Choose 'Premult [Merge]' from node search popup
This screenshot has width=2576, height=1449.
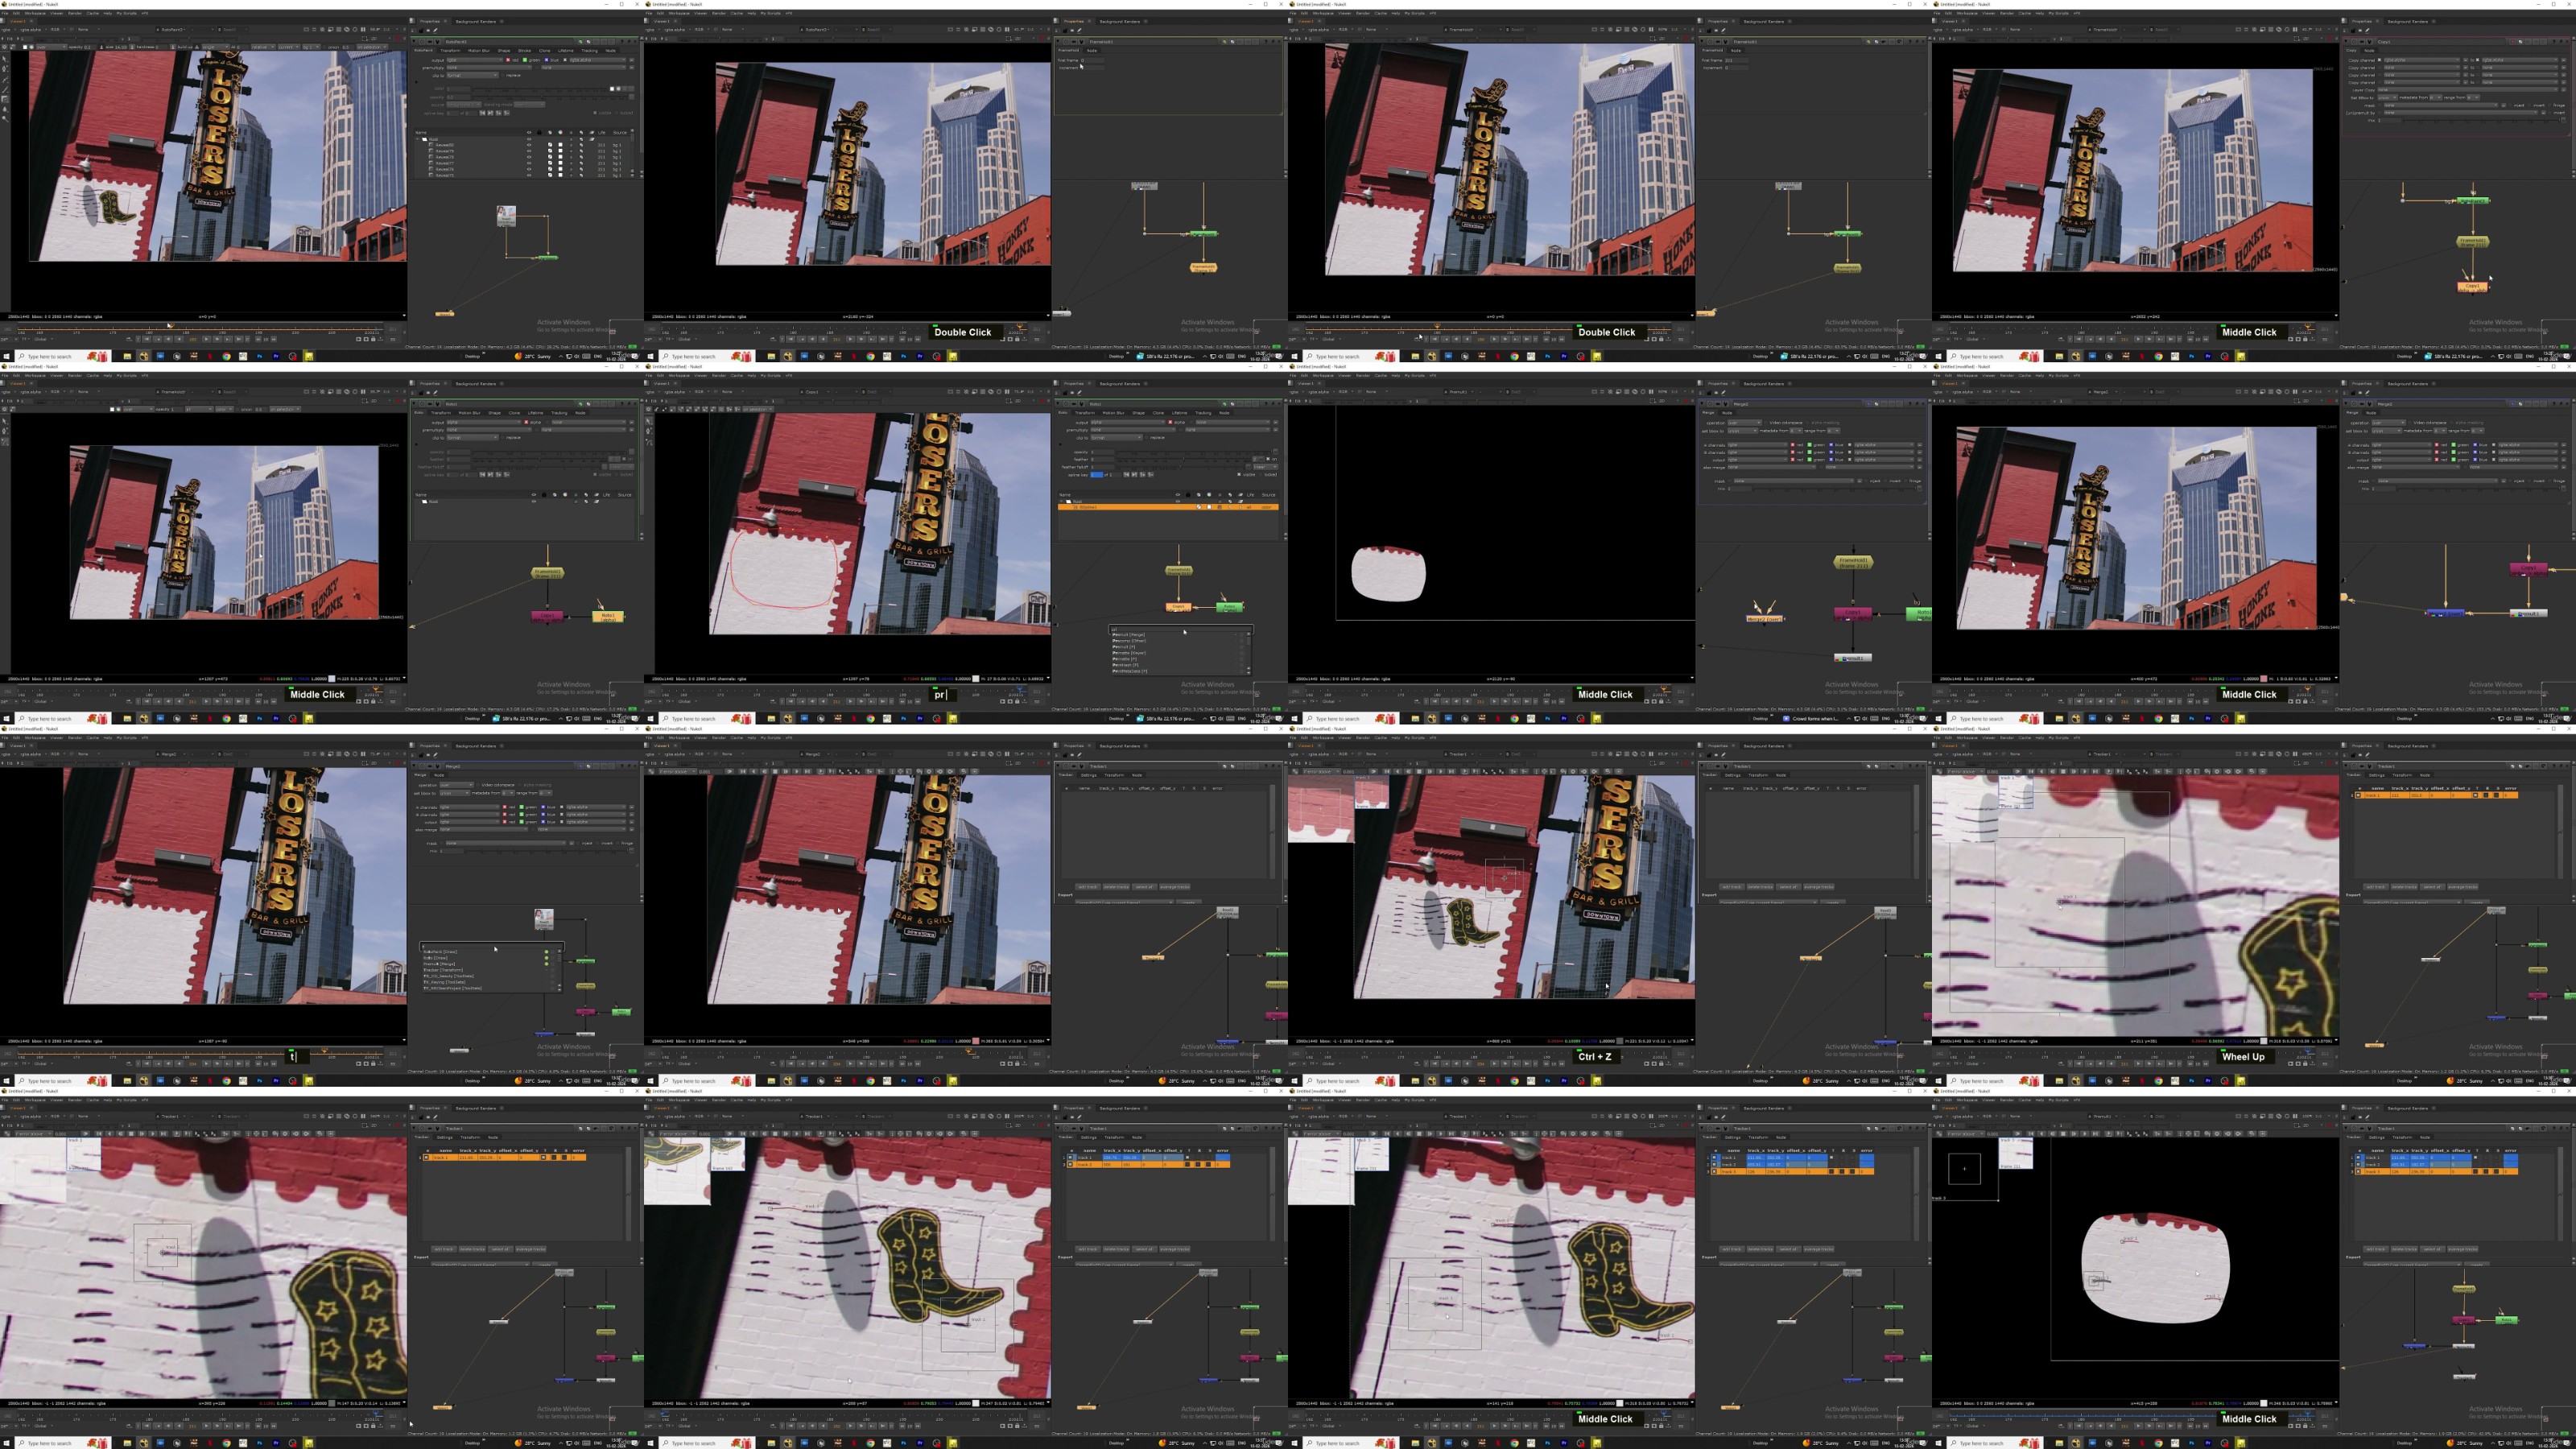click(x=1129, y=635)
